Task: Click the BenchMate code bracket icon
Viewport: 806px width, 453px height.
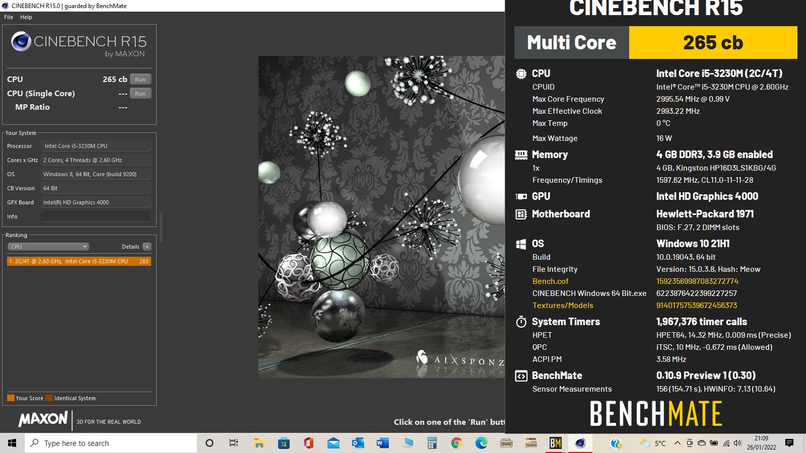Action: [521, 376]
